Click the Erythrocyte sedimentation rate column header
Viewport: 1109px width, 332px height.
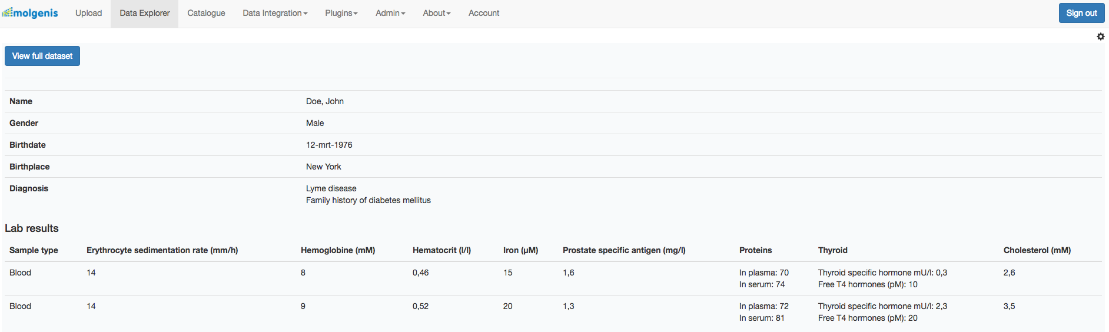(162, 250)
